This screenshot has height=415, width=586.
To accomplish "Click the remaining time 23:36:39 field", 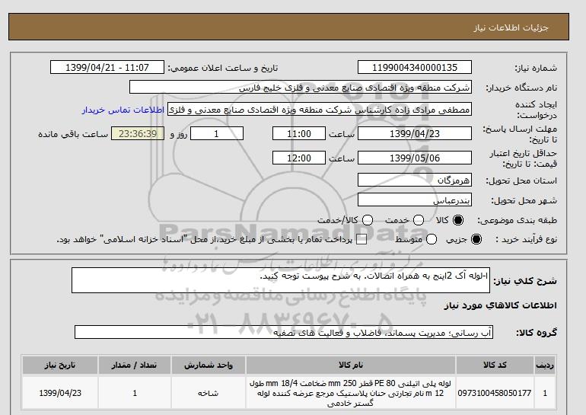I will click(x=138, y=133).
